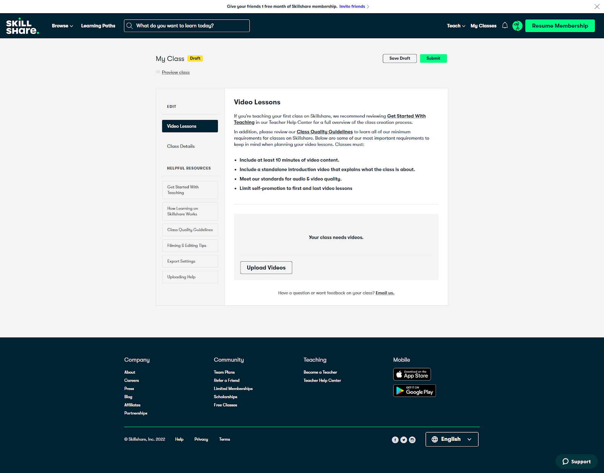This screenshot has height=473, width=604.
Task: Open Learning Paths in the navbar
Action: (98, 26)
